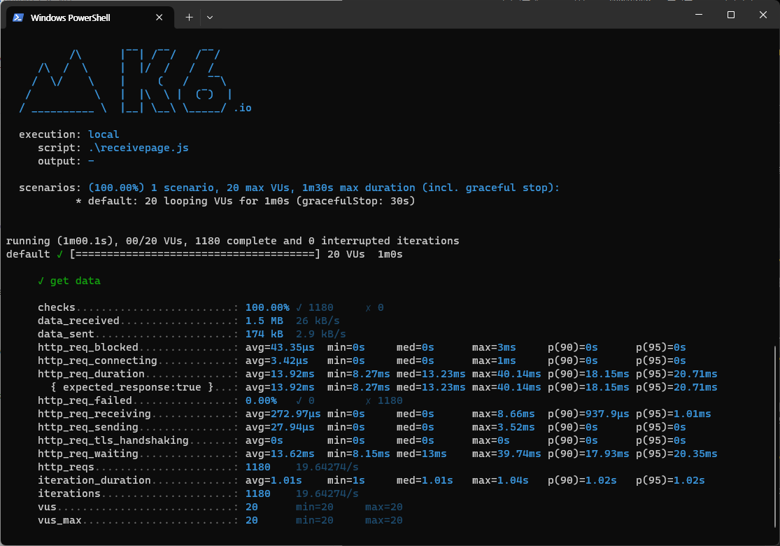The height and width of the screenshot is (546, 780).
Task: Click the green 'get data' check line
Action: click(x=69, y=281)
